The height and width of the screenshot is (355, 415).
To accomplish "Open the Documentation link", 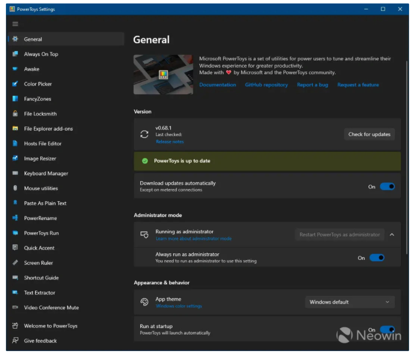I will pos(217,84).
